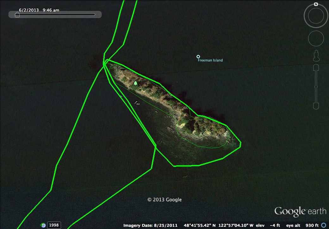This screenshot has height=229, width=329.
Task: Click the Imagery Date 8/25/2011 text
Action: [151, 225]
